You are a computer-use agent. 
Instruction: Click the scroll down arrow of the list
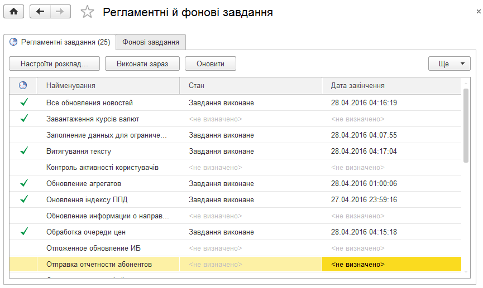(x=466, y=272)
